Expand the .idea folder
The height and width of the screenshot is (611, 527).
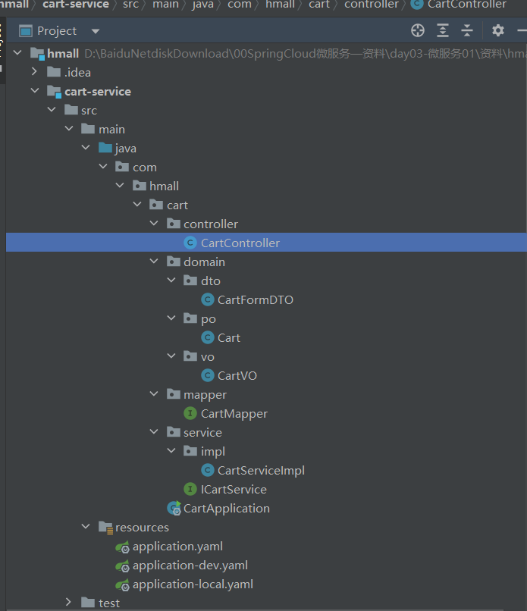[x=34, y=71]
